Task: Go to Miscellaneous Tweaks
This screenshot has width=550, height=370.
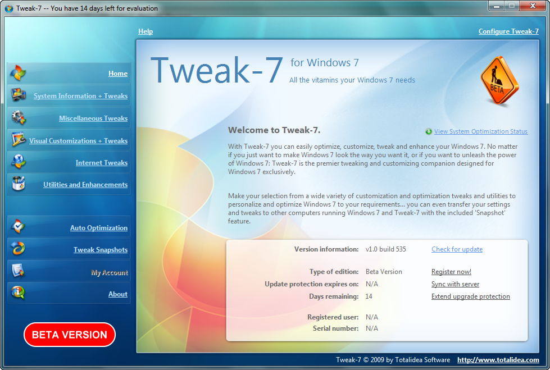Action: 93,118
